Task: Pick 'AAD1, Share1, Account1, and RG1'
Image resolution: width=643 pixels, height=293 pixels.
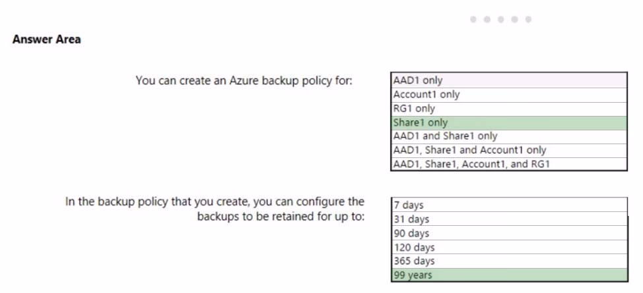Action: click(x=509, y=164)
